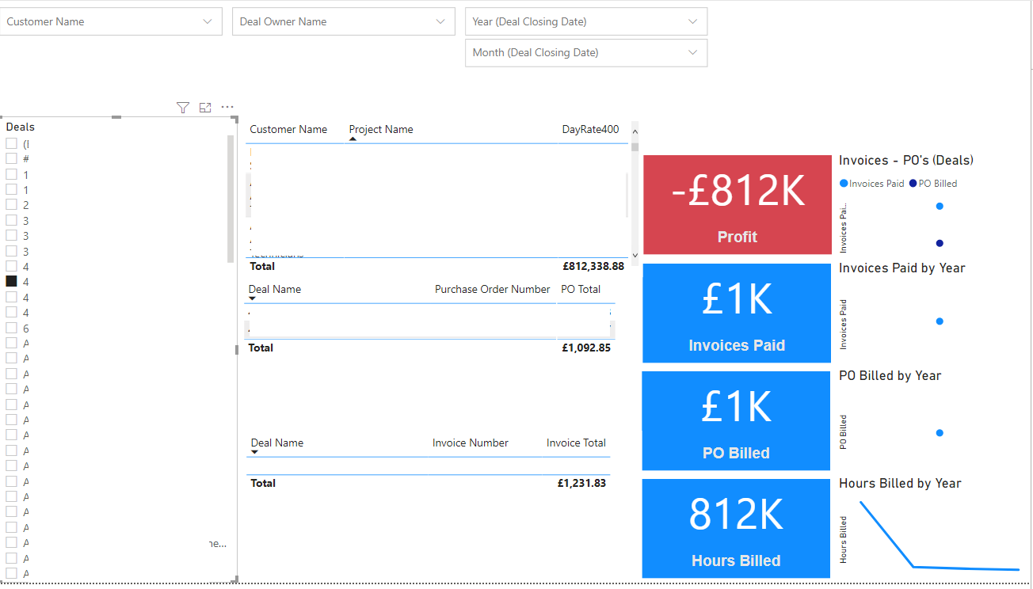The height and width of the screenshot is (589, 1033).
Task: Sort by Purchase Order Number column
Action: [492, 289]
